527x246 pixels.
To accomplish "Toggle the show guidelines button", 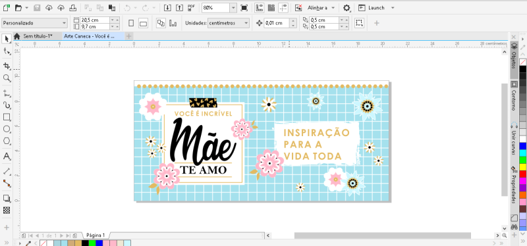I will pos(283,7).
